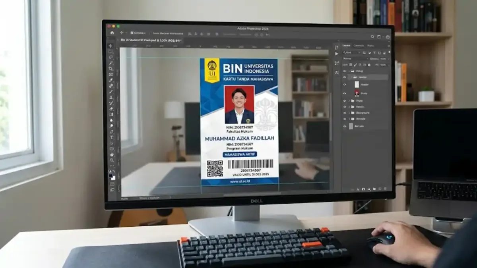Change screen mode icon in toolbar

coord(112,189)
